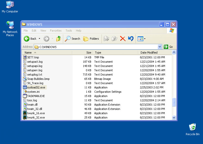Click the Back arrow icon
The width and height of the screenshot is (203, 144).
[x=27, y=39]
